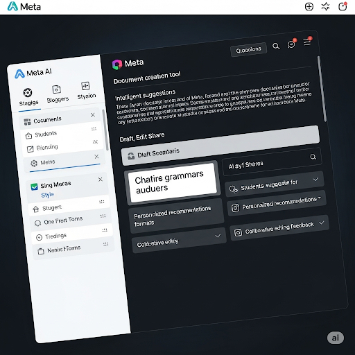Click the drag dots on Nenirs Homs row
Viewport: 355px width, 355px height.
(x=106, y=244)
